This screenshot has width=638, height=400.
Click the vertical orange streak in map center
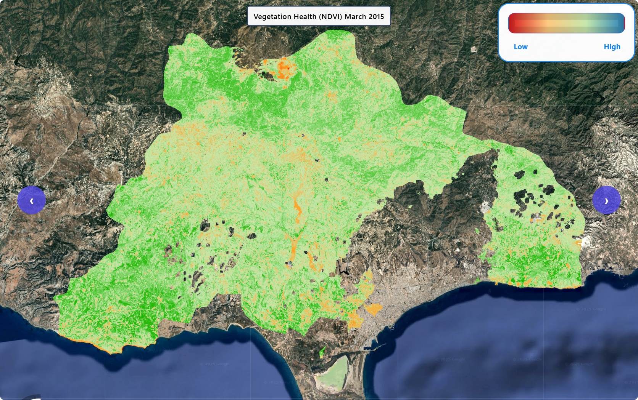coord(297,208)
